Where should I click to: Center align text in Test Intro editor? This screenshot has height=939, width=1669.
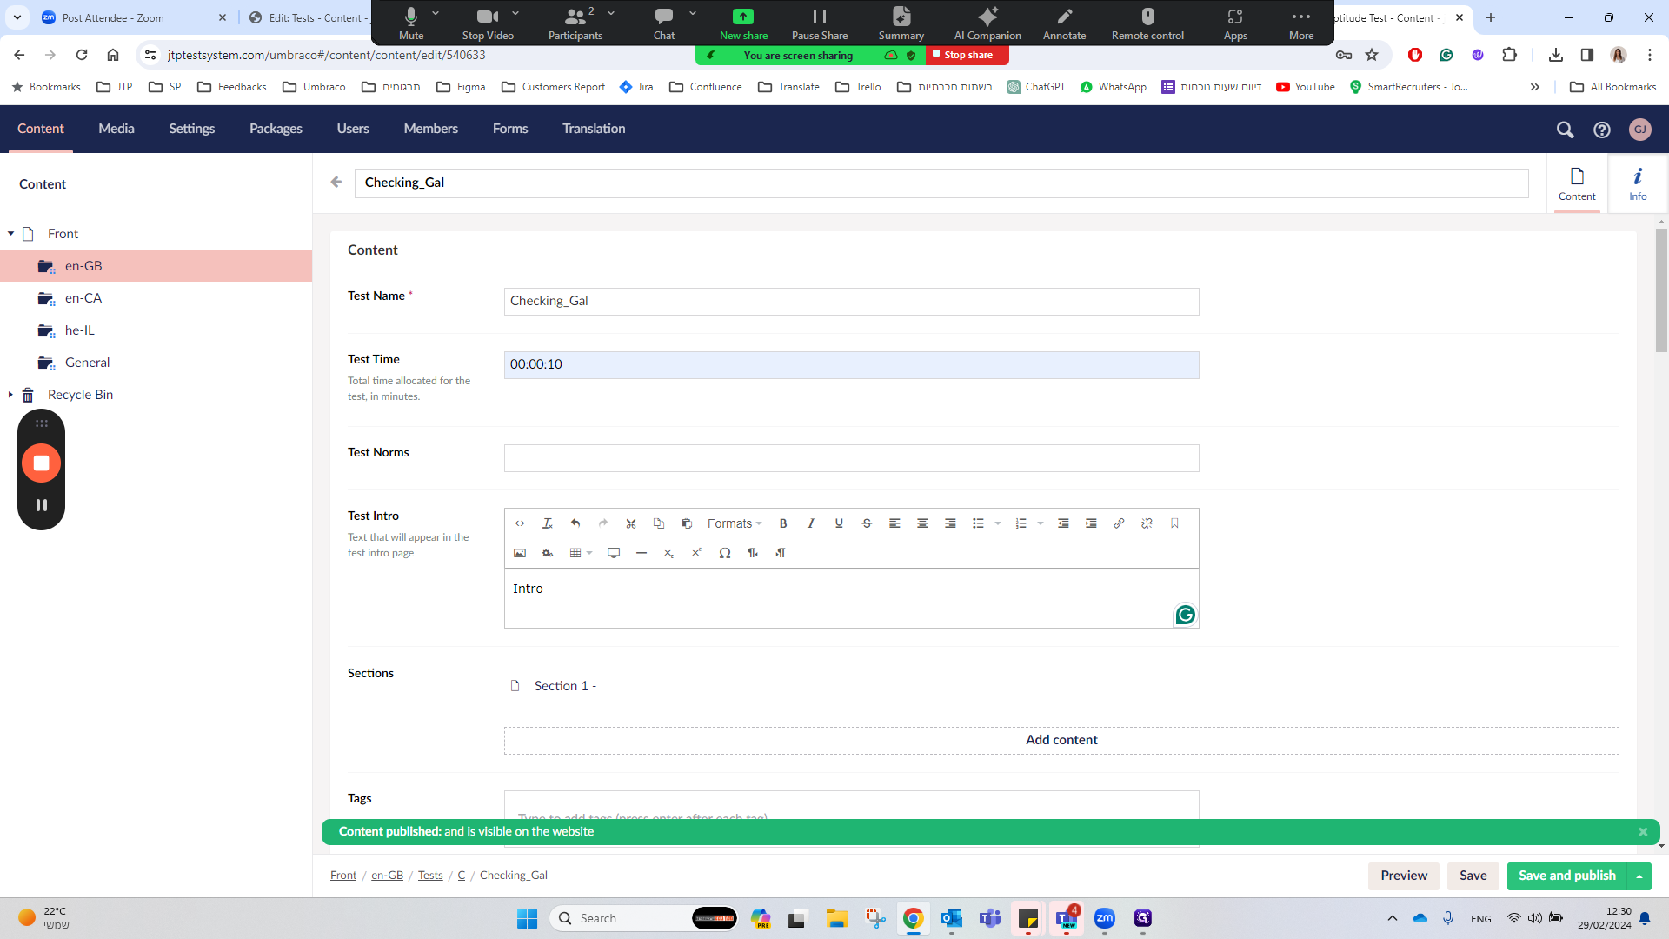pyautogui.click(x=922, y=523)
